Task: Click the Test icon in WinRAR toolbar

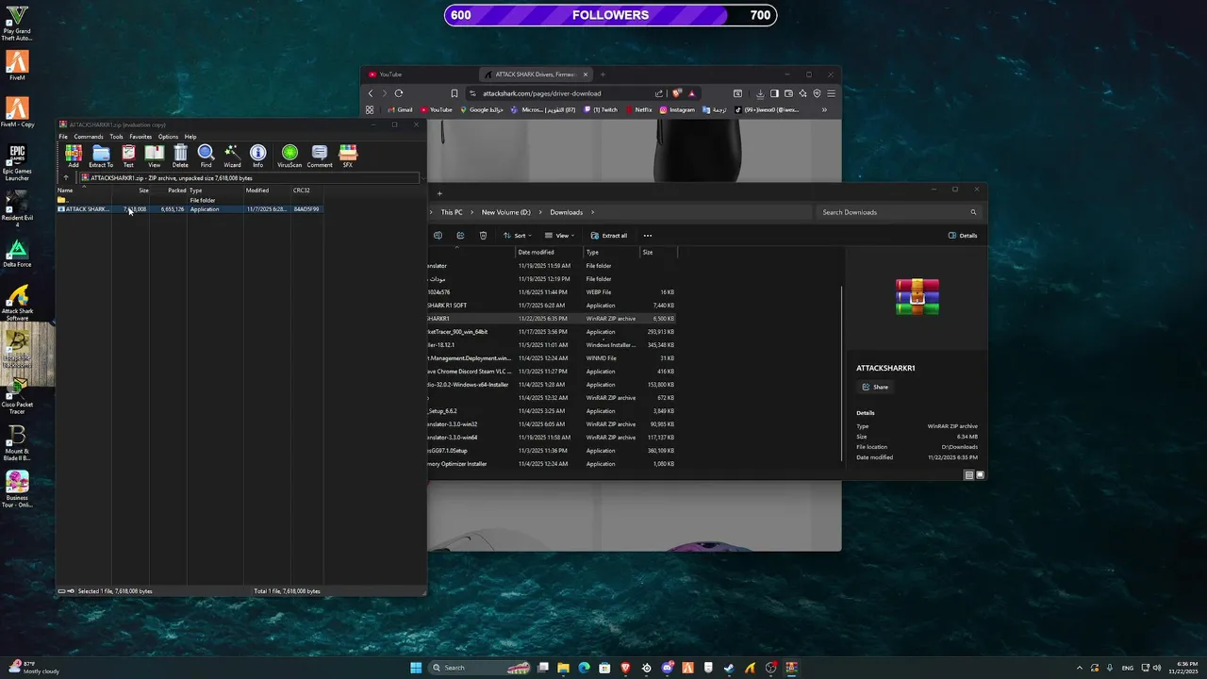Action: pyautogui.click(x=128, y=156)
